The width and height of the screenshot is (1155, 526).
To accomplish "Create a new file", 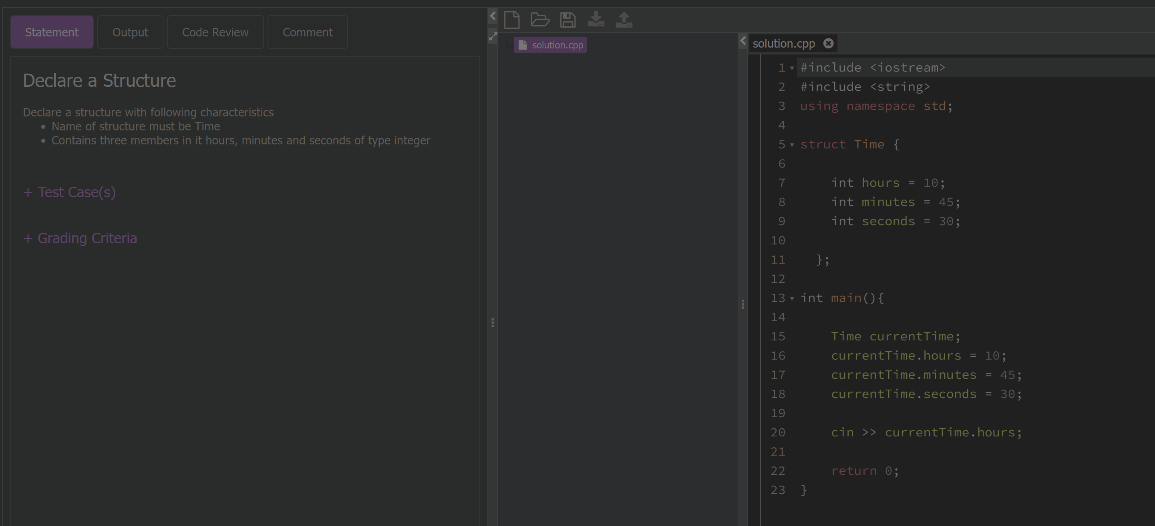I will point(511,20).
